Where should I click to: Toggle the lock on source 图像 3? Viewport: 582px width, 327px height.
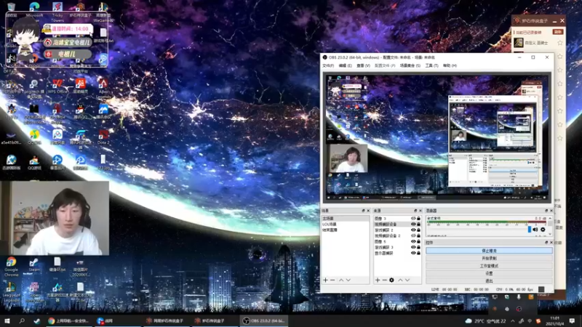[419, 219]
